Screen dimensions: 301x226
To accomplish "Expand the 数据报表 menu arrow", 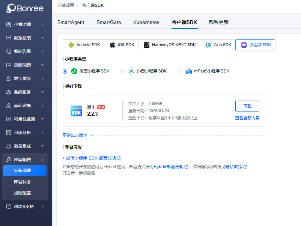I will click(x=42, y=38).
